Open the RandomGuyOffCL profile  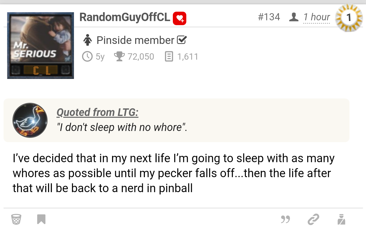(125, 17)
